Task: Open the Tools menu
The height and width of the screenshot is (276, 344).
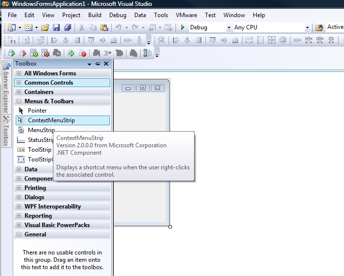Action: coord(161,15)
